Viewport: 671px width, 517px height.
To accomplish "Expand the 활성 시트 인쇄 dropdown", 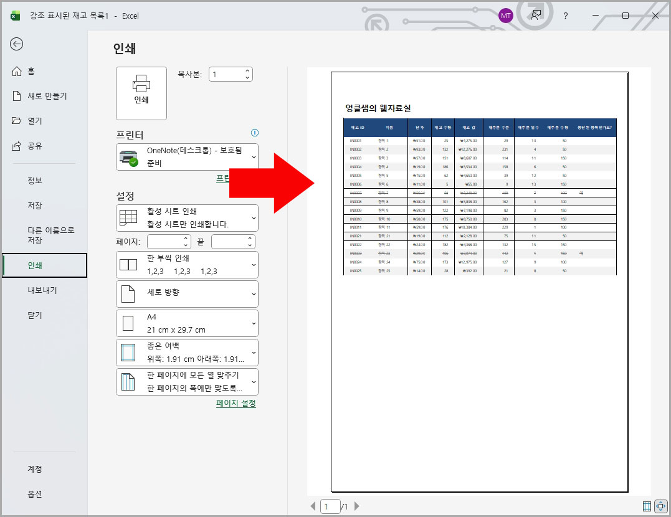I will (187, 218).
